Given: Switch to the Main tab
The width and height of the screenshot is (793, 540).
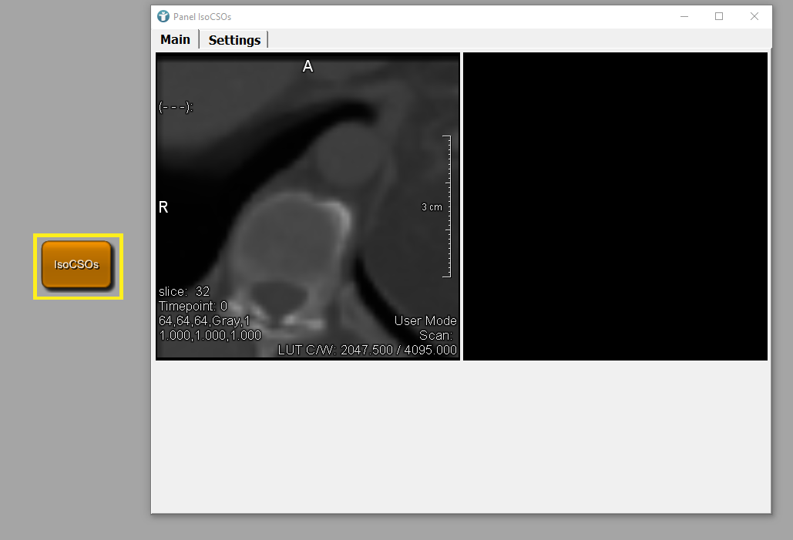Looking at the screenshot, I should point(175,39).
